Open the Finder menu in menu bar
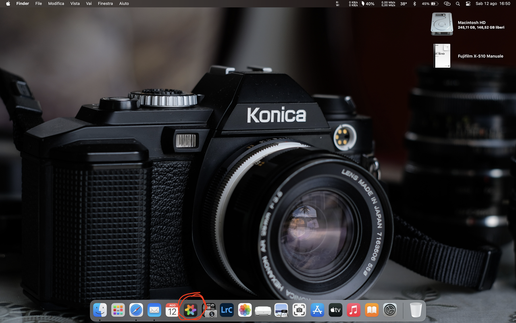 tap(23, 4)
